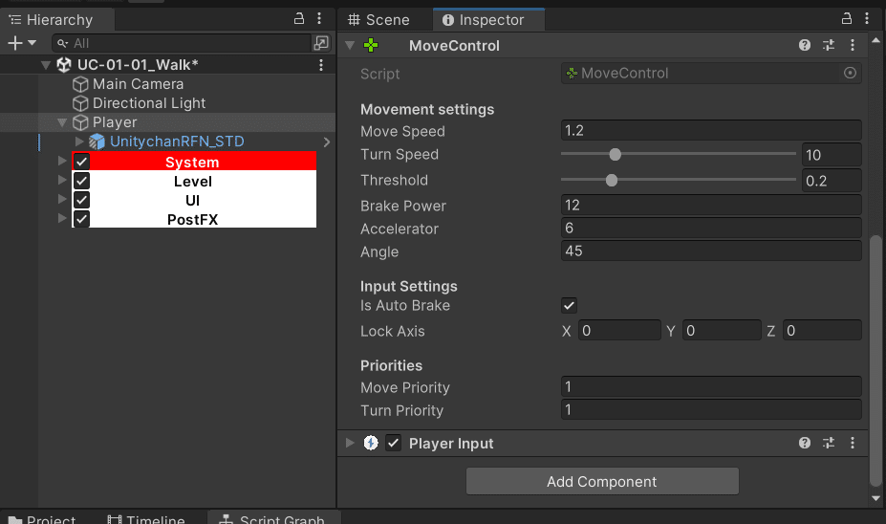Click the Lock Axis Z field
This screenshot has width=886, height=524.
[x=822, y=331]
